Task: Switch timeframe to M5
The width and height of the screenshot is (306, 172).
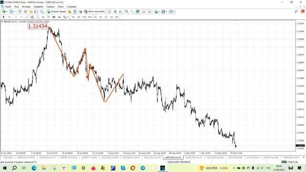Action: (79, 17)
